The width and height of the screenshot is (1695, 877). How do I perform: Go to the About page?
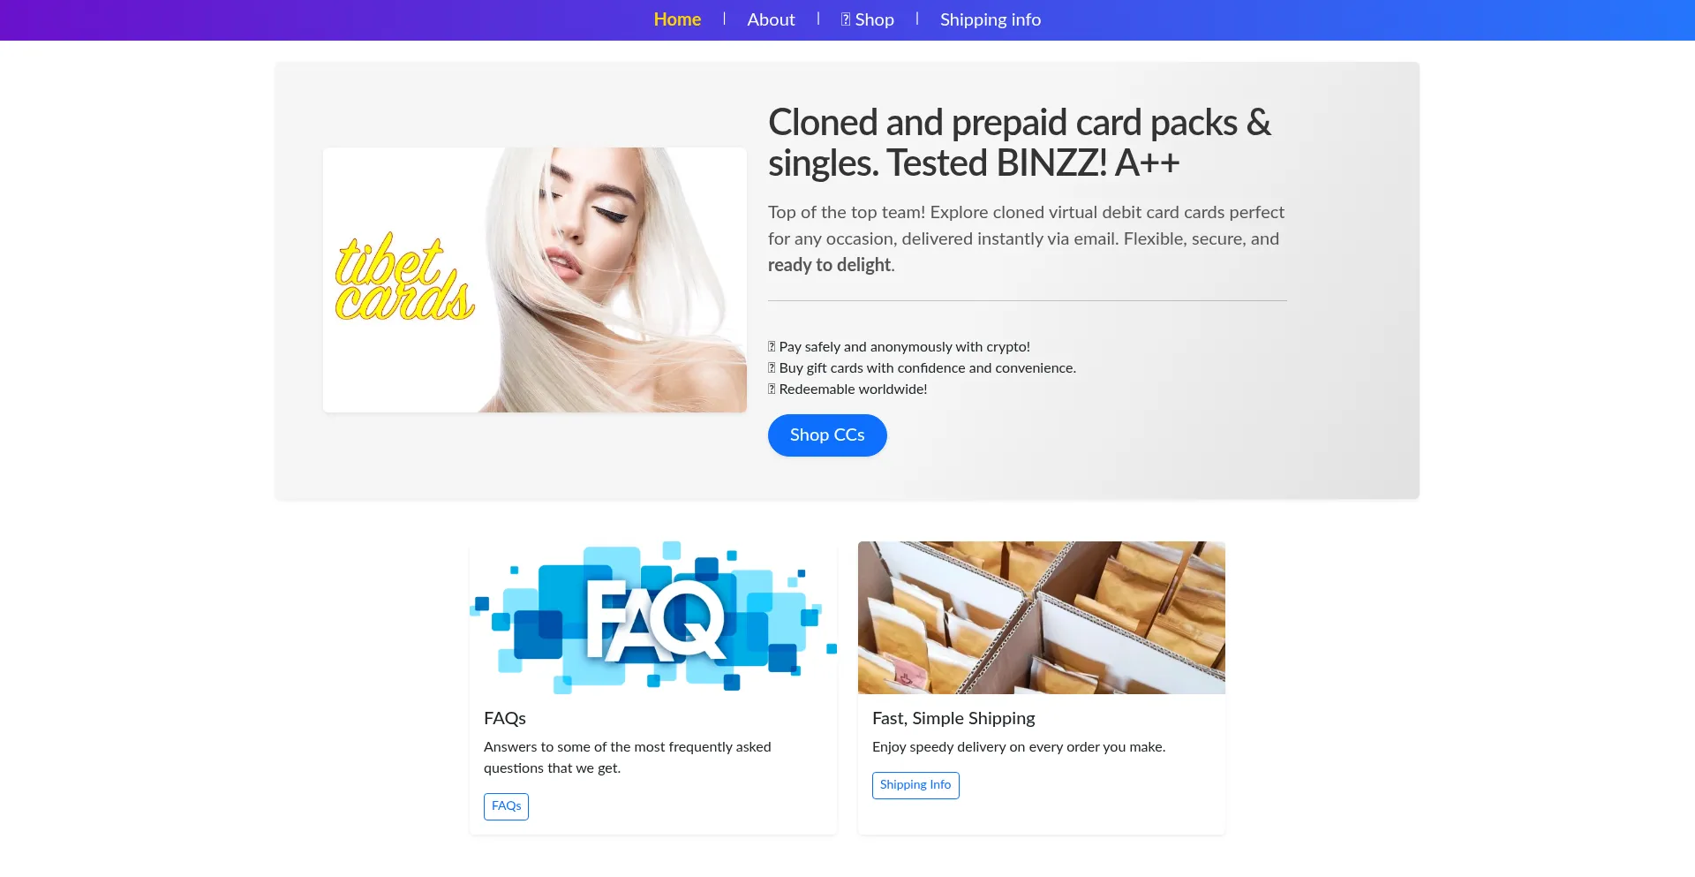[771, 19]
